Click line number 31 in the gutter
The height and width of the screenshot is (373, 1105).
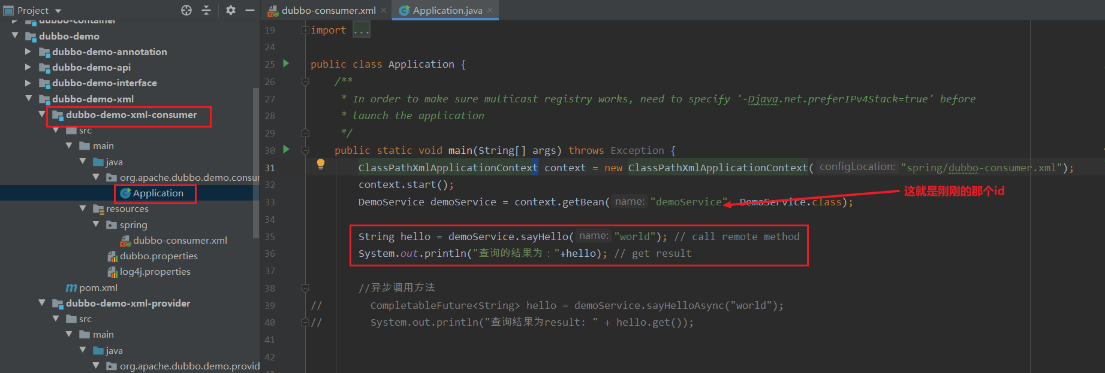[270, 168]
